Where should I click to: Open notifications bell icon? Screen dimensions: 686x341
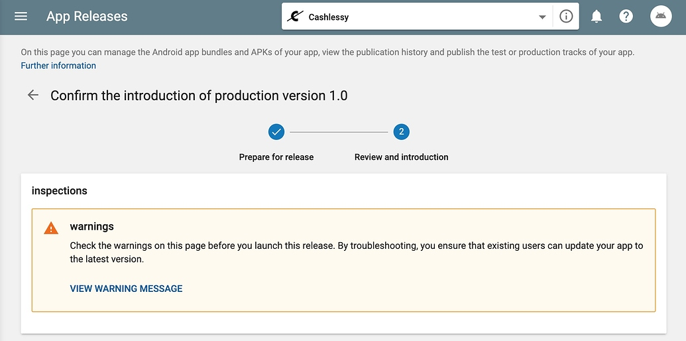pyautogui.click(x=597, y=17)
